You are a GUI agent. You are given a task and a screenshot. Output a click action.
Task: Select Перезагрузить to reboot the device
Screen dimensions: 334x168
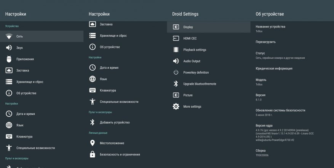(x=265, y=42)
